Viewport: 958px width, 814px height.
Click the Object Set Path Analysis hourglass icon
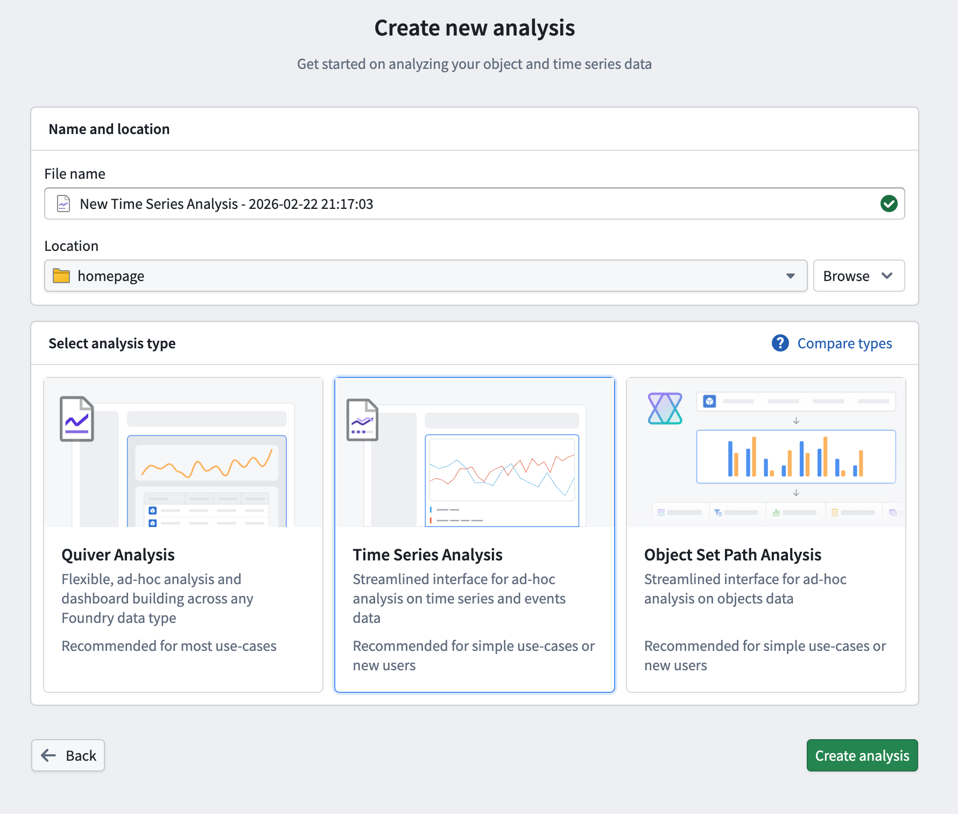pos(664,409)
